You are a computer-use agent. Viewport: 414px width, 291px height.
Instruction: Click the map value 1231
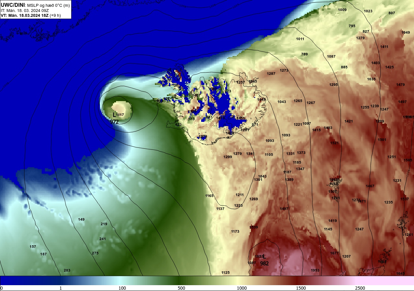(x=397, y=180)
